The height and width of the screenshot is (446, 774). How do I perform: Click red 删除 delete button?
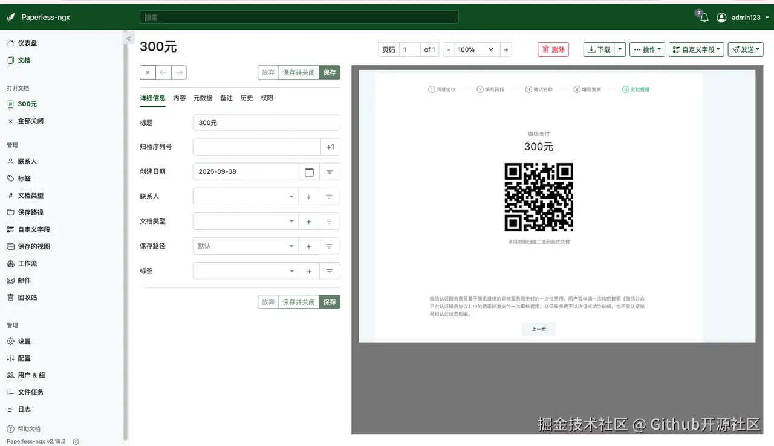[553, 49]
